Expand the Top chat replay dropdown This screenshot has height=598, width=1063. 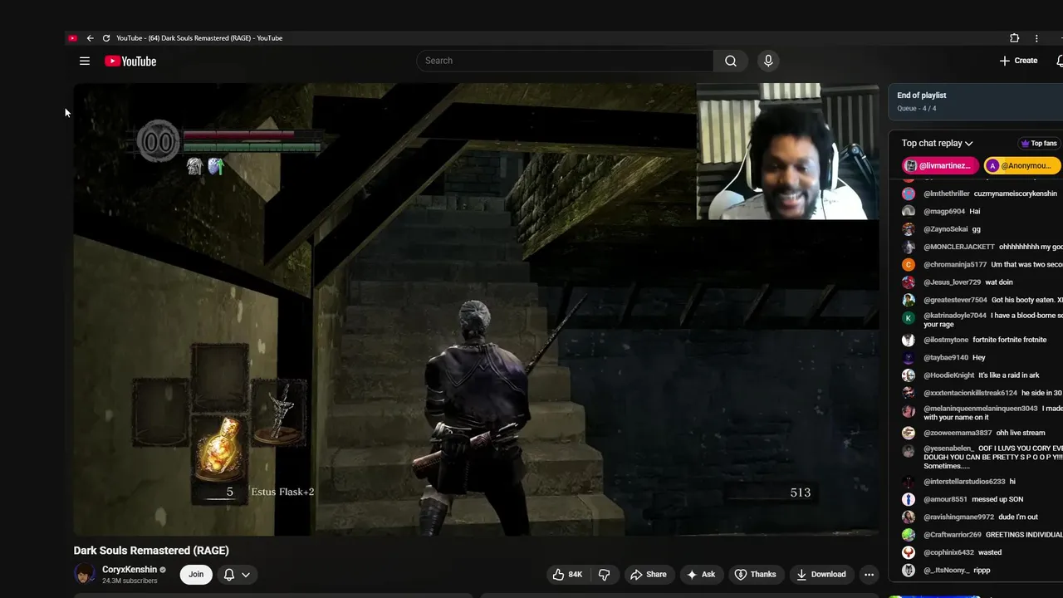point(938,143)
